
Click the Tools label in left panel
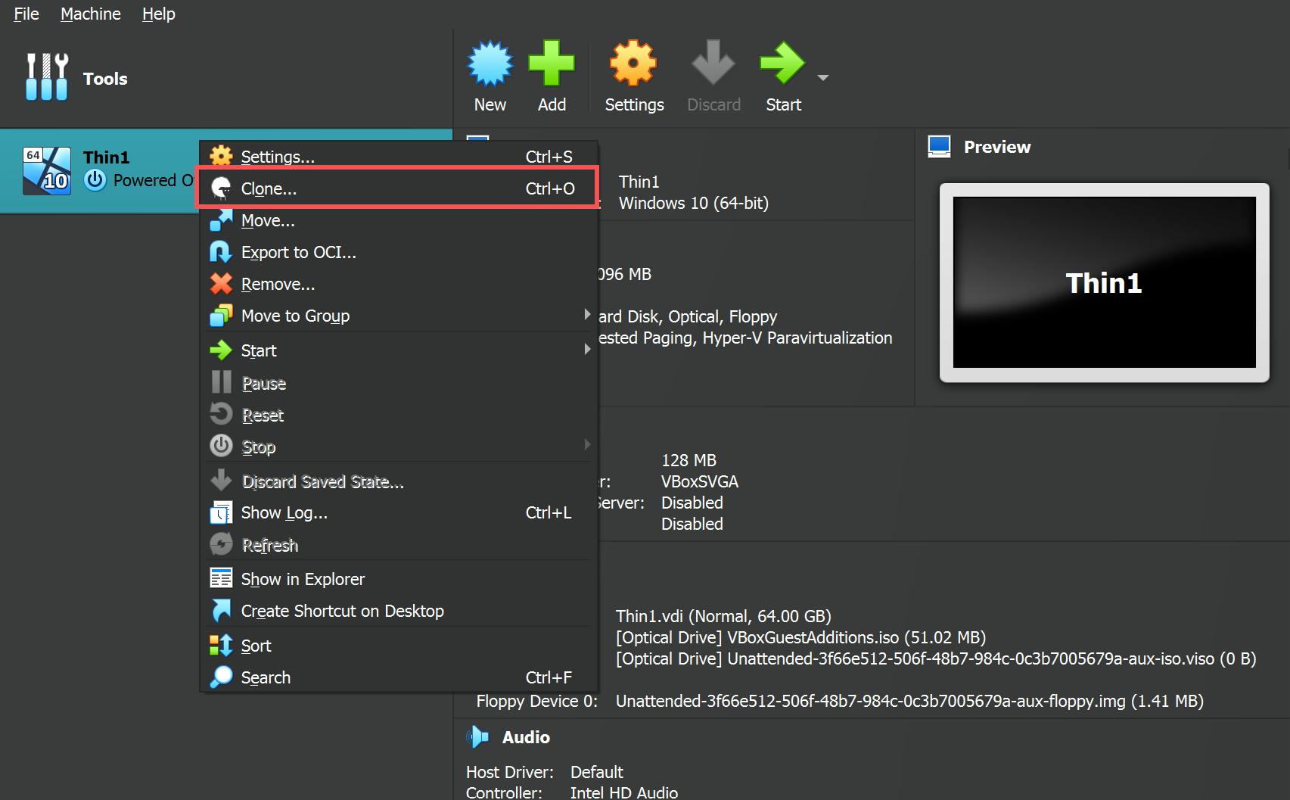pyautogui.click(x=105, y=79)
